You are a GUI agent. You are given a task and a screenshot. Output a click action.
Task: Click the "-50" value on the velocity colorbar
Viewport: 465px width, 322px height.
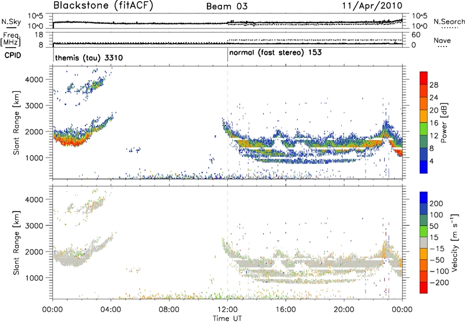[x=437, y=260]
